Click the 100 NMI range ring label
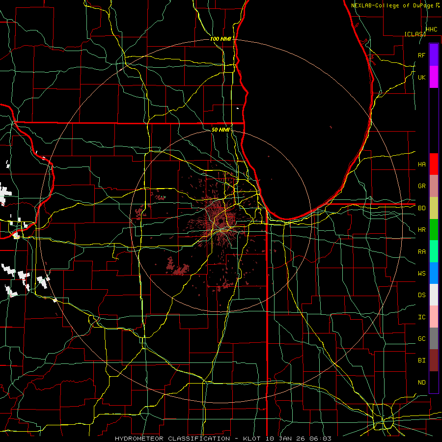 [x=221, y=39]
